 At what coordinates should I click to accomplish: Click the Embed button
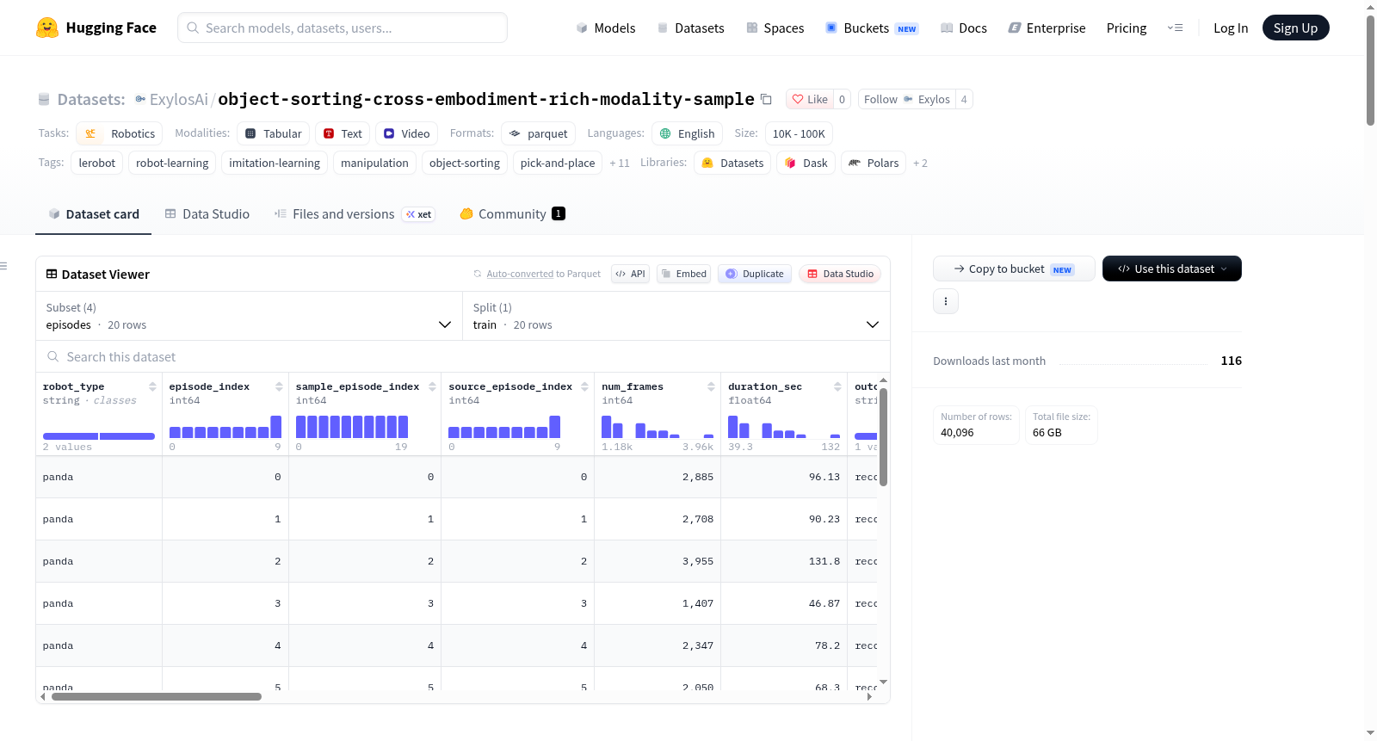pyautogui.click(x=685, y=274)
